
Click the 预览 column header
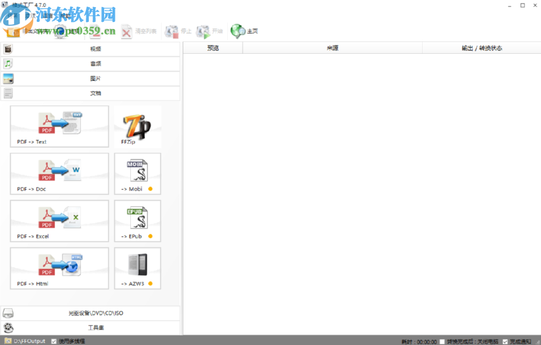tap(213, 48)
